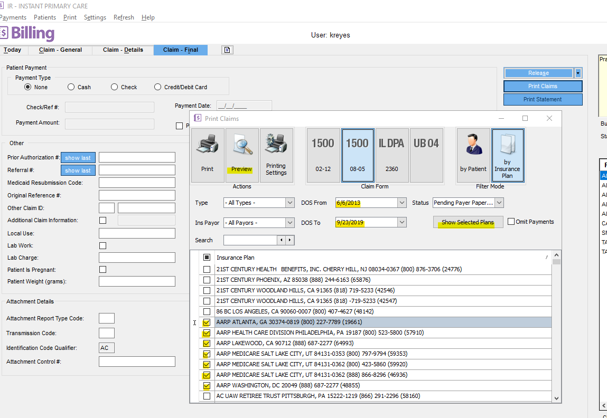Open the Settings menu
The width and height of the screenshot is (607, 418).
point(95,17)
